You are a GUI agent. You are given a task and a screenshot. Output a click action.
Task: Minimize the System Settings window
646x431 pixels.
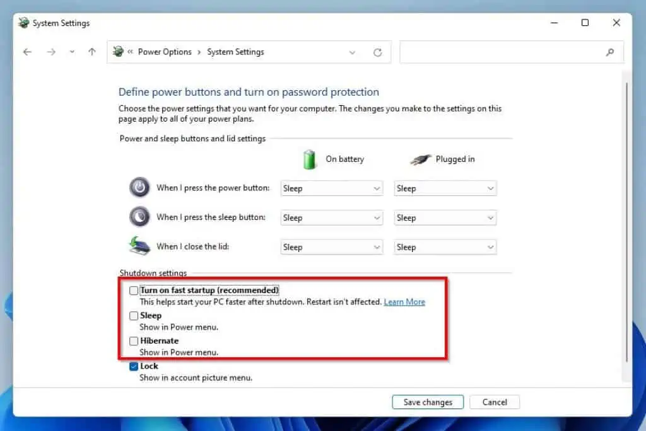point(554,23)
